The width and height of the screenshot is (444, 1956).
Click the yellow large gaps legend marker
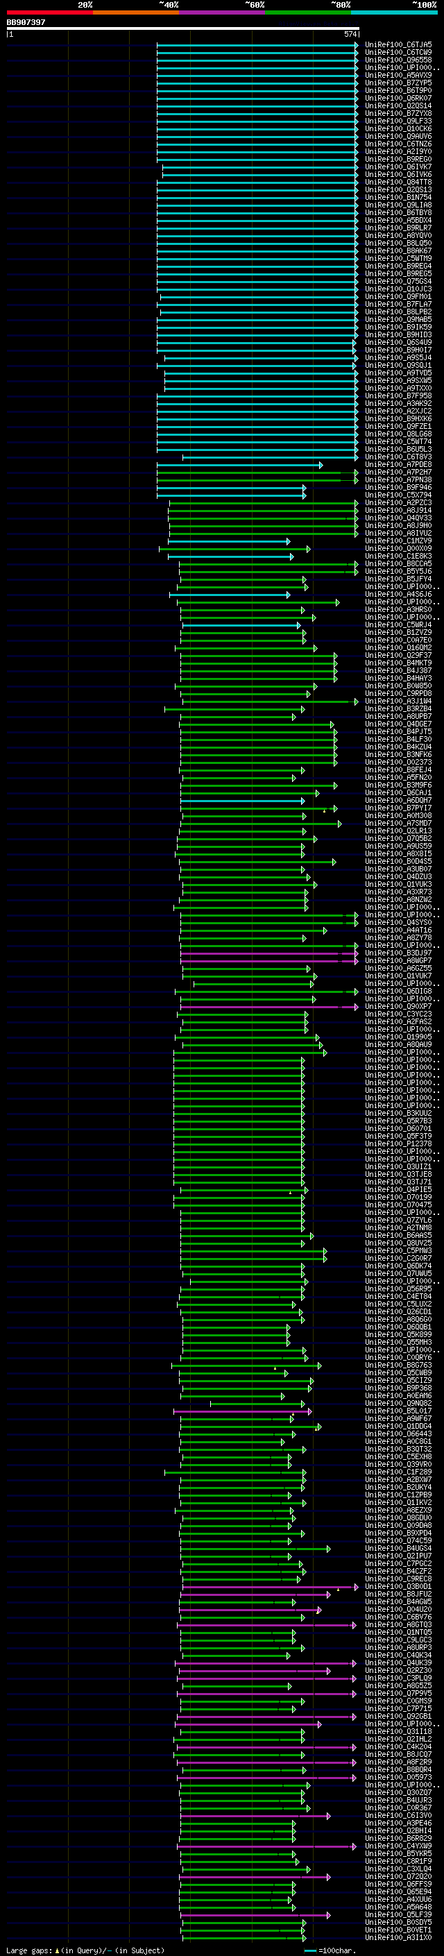tap(57, 1950)
